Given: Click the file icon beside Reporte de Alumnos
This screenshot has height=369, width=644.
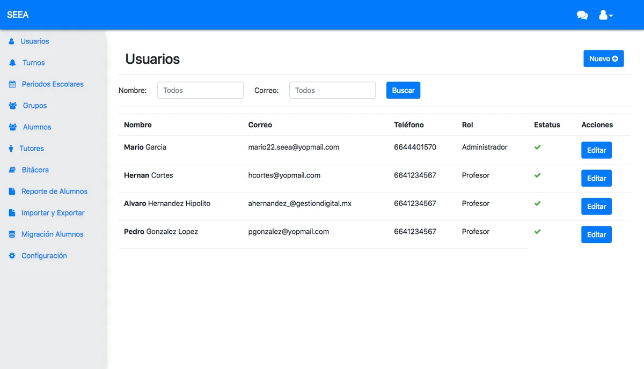Looking at the screenshot, I should (12, 191).
